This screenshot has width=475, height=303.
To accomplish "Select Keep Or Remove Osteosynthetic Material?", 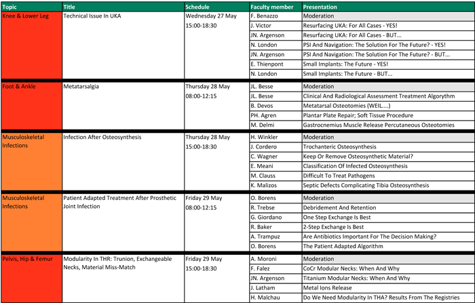I will [358, 157].
